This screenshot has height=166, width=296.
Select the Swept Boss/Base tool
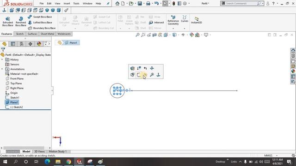point(40,17)
